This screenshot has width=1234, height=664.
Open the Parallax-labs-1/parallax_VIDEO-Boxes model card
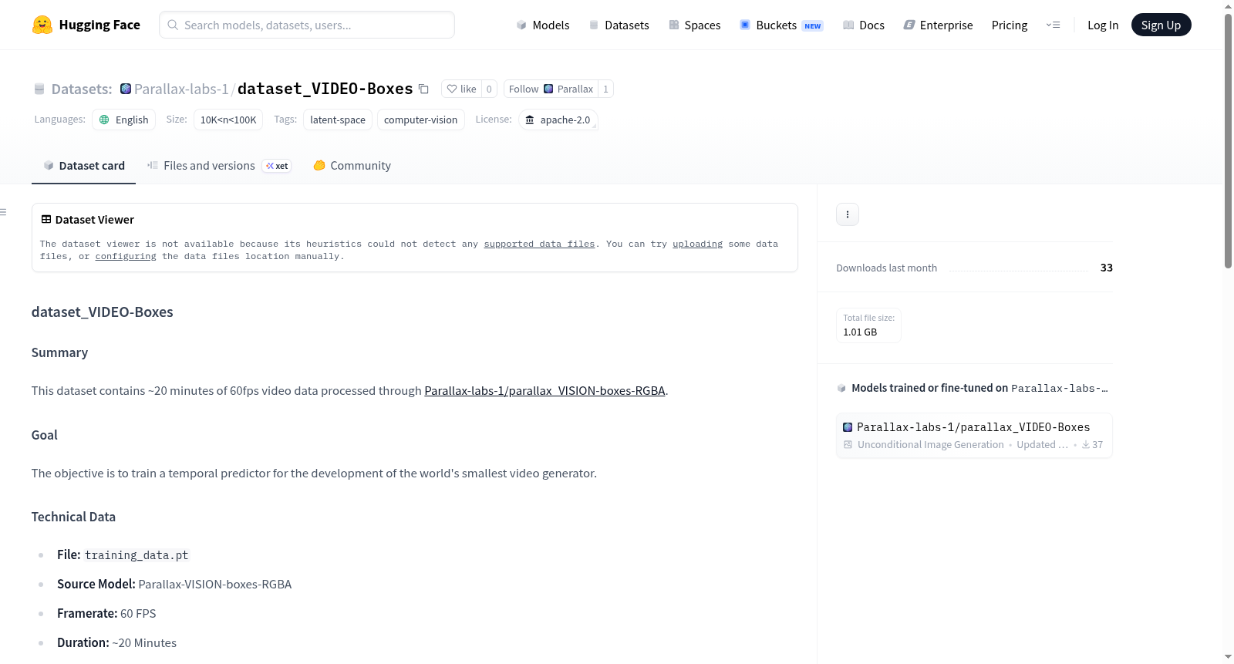tap(974, 436)
